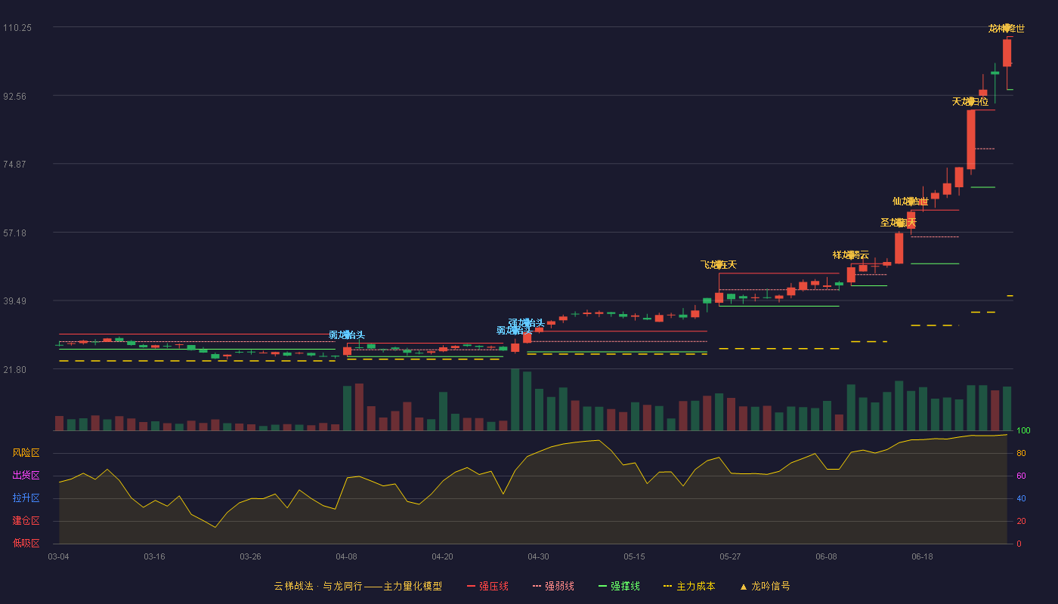
Task: Click the 03-26 date label
Action: [x=250, y=556]
